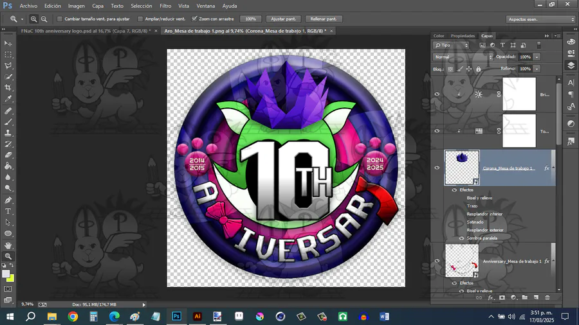579x325 pixels.
Task: Open the Capa menu
Action: pyautogui.click(x=98, y=6)
